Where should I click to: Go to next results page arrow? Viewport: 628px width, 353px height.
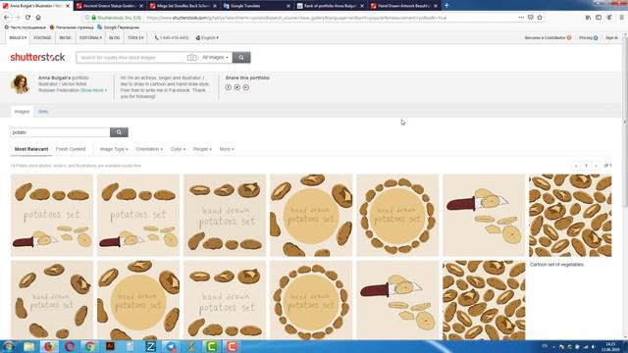596,166
